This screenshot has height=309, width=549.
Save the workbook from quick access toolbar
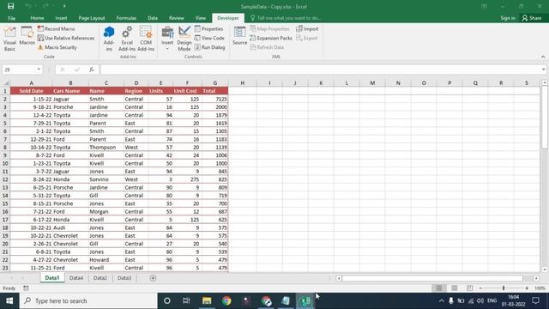(11, 6)
